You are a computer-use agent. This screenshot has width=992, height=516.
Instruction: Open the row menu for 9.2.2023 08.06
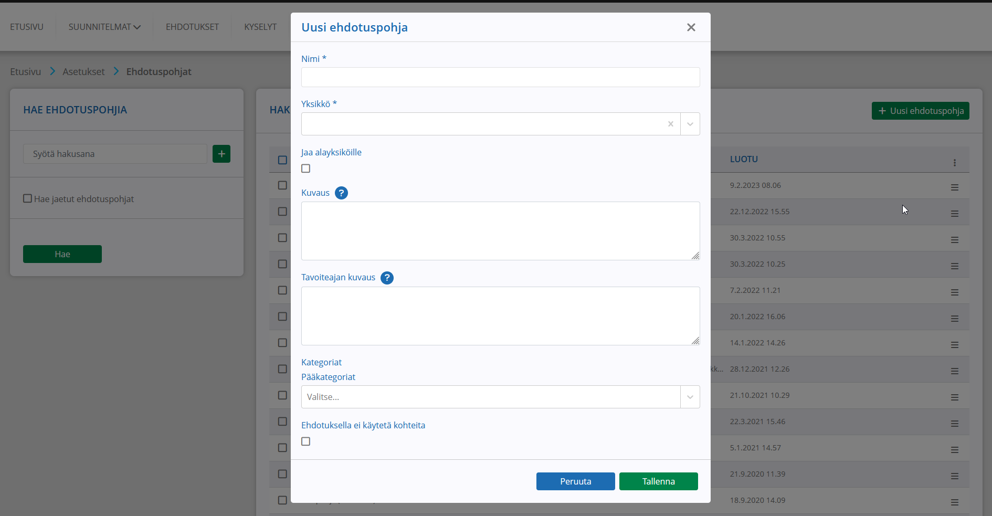(x=955, y=187)
